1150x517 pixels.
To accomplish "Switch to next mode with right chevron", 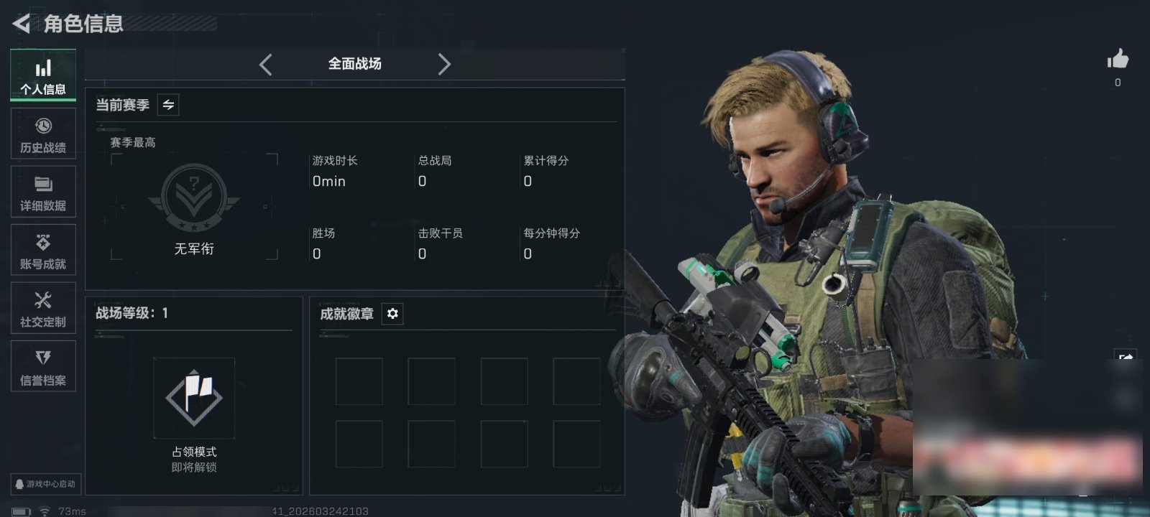I will [x=444, y=65].
